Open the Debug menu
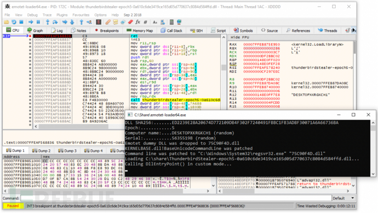The image size is (378, 213). coord(32,15)
